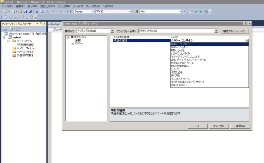Open the ウィンドウ(W) menu
This screenshot has width=264, height=163.
click(93, 6)
